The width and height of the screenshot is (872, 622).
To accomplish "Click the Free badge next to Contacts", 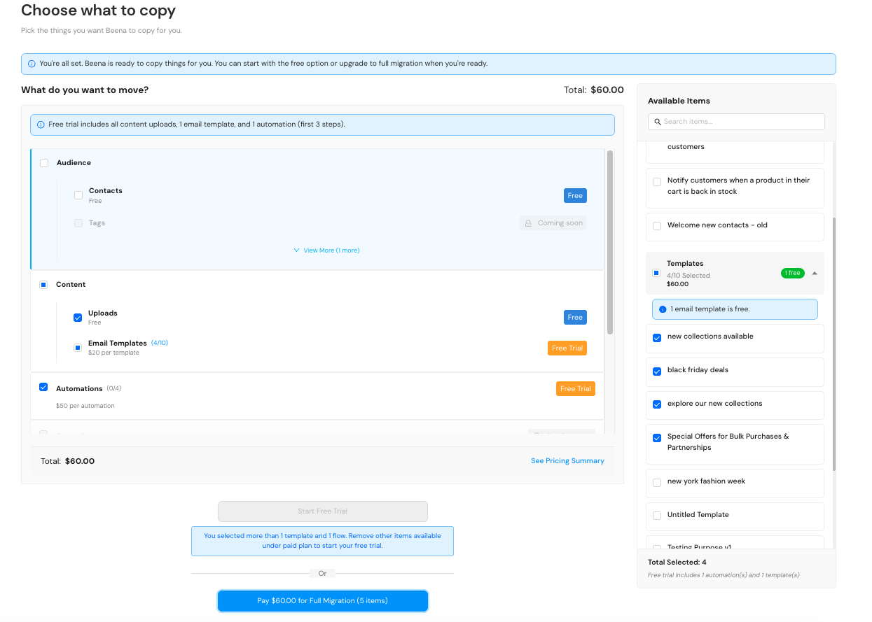I will pos(575,195).
